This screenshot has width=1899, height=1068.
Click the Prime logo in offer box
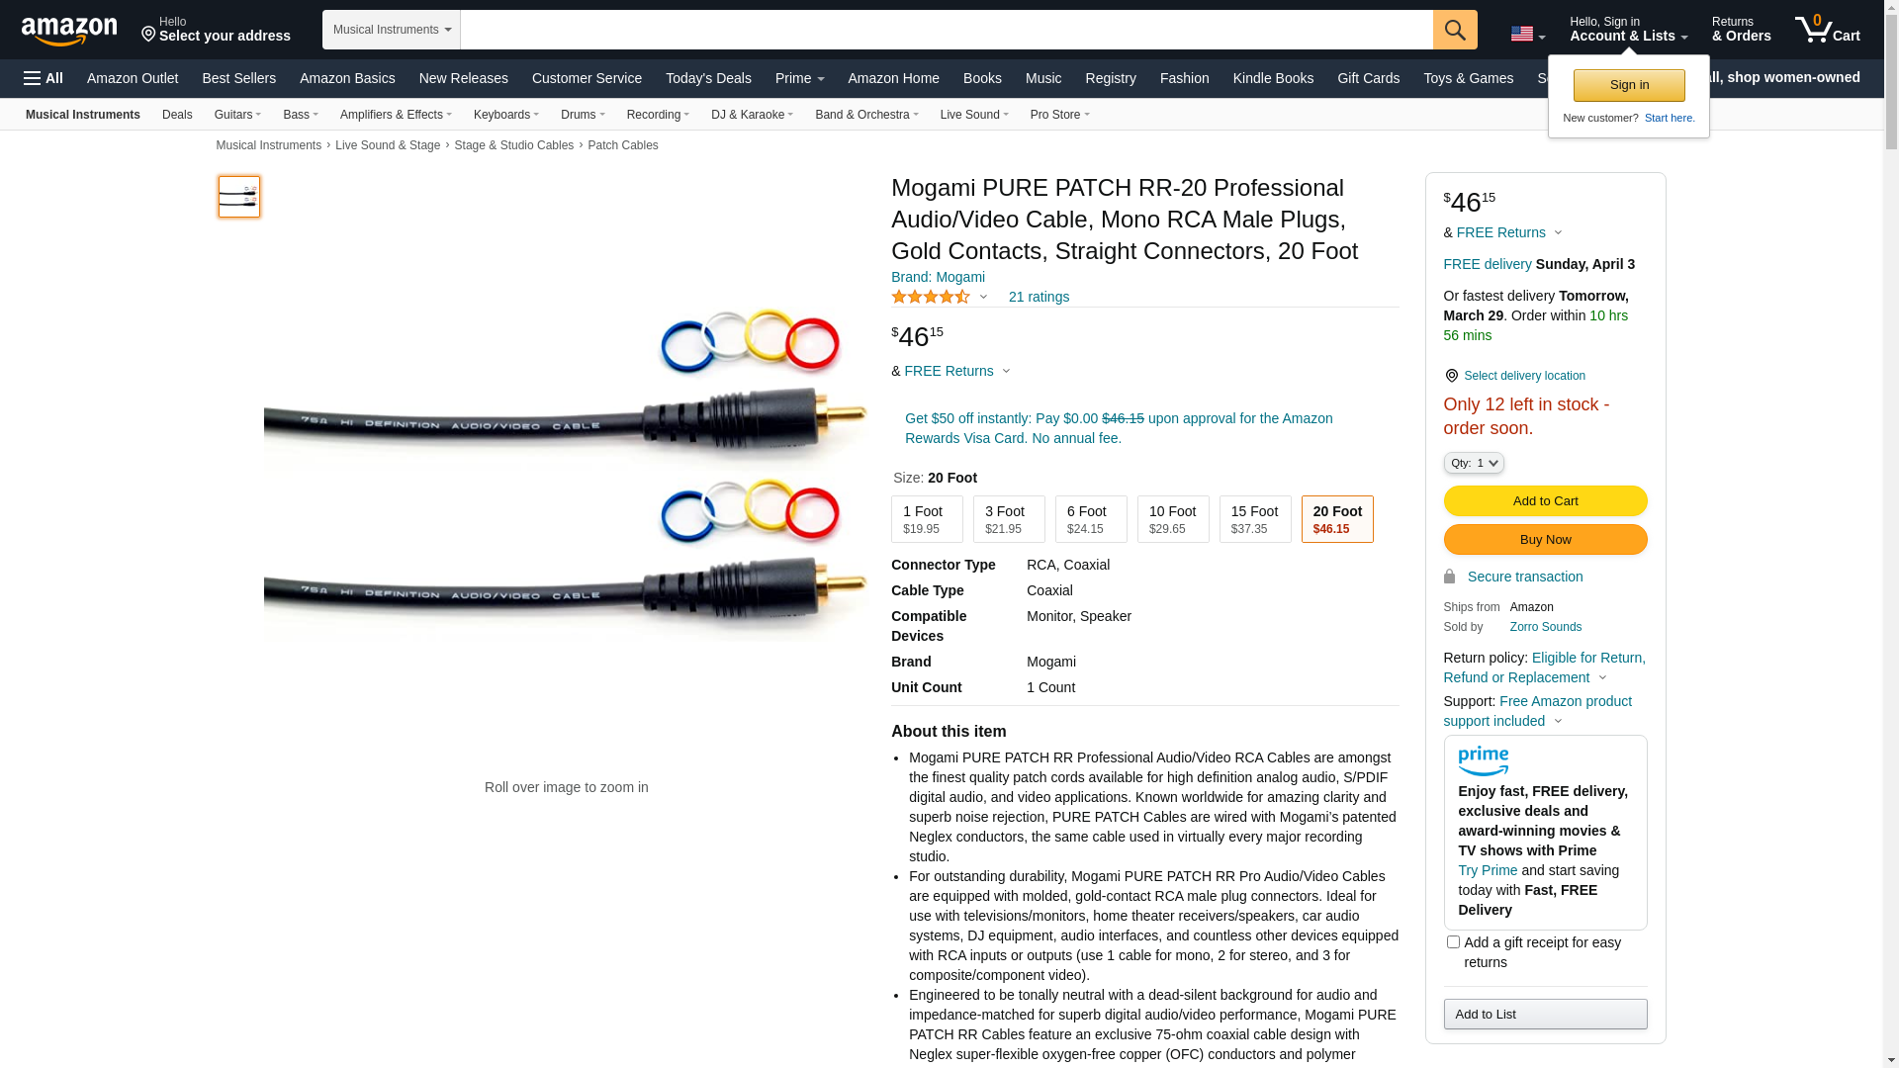click(1483, 761)
